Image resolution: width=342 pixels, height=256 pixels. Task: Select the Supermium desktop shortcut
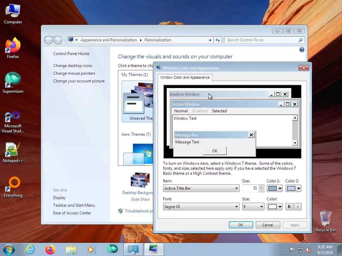click(x=13, y=83)
